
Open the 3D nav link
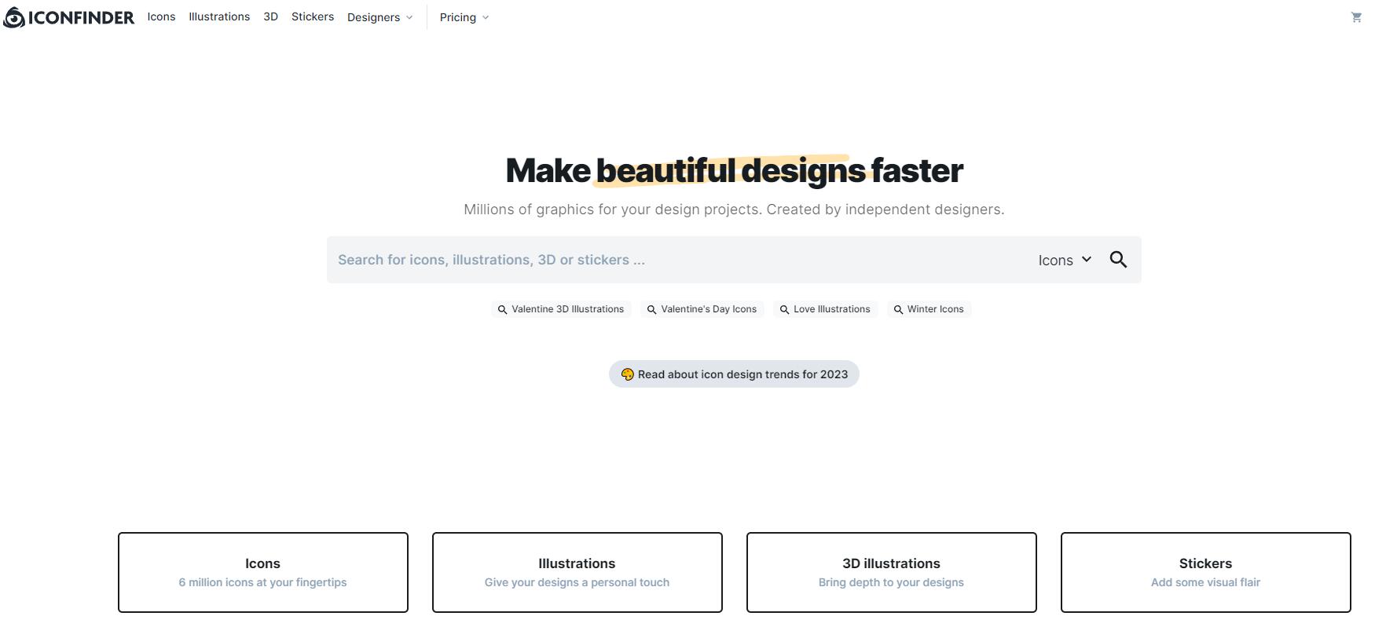click(270, 16)
